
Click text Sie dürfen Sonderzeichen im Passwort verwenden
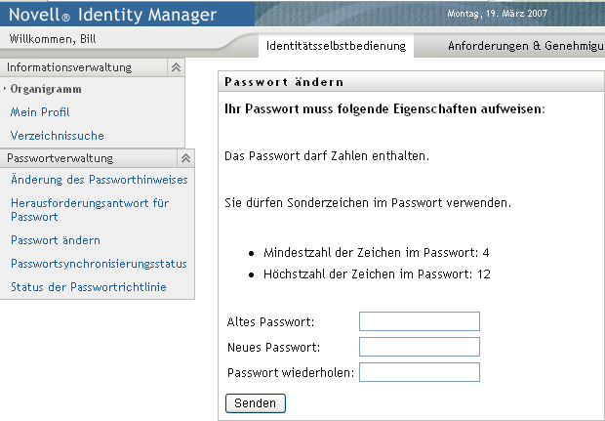tap(368, 203)
